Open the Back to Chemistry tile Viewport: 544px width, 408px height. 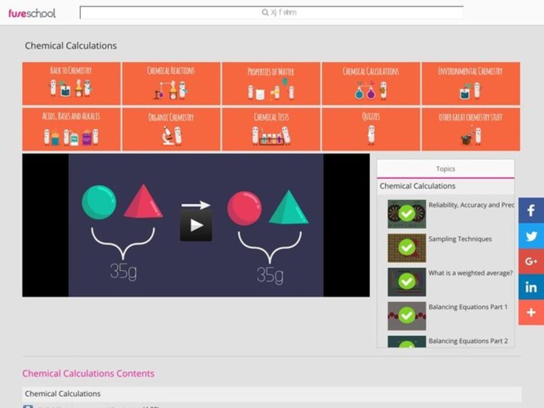click(71, 84)
